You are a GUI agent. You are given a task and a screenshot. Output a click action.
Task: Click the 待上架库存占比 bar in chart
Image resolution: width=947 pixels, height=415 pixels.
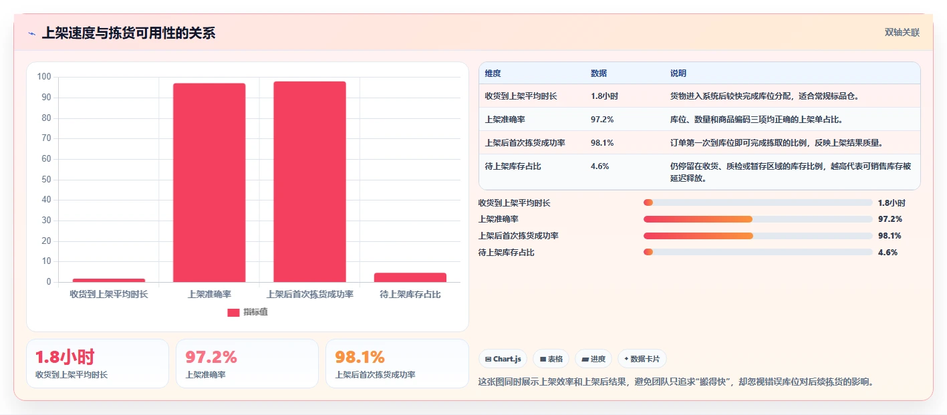point(410,277)
